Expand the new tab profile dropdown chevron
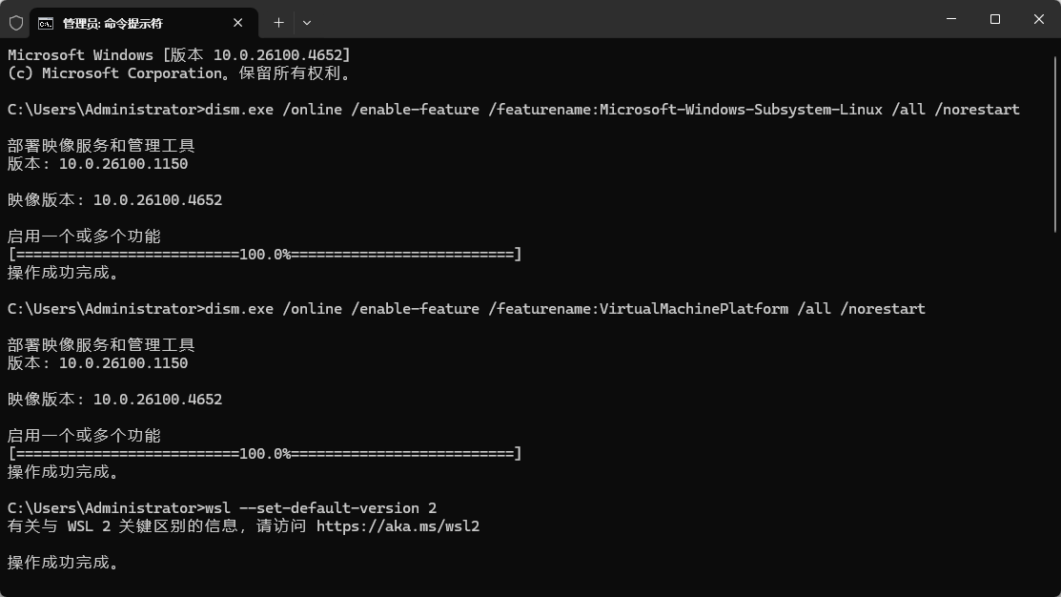This screenshot has height=597, width=1061. (307, 22)
